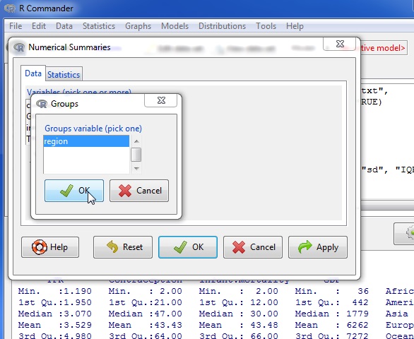Open the Distributions menu
The height and width of the screenshot is (339, 414).
(x=222, y=26)
